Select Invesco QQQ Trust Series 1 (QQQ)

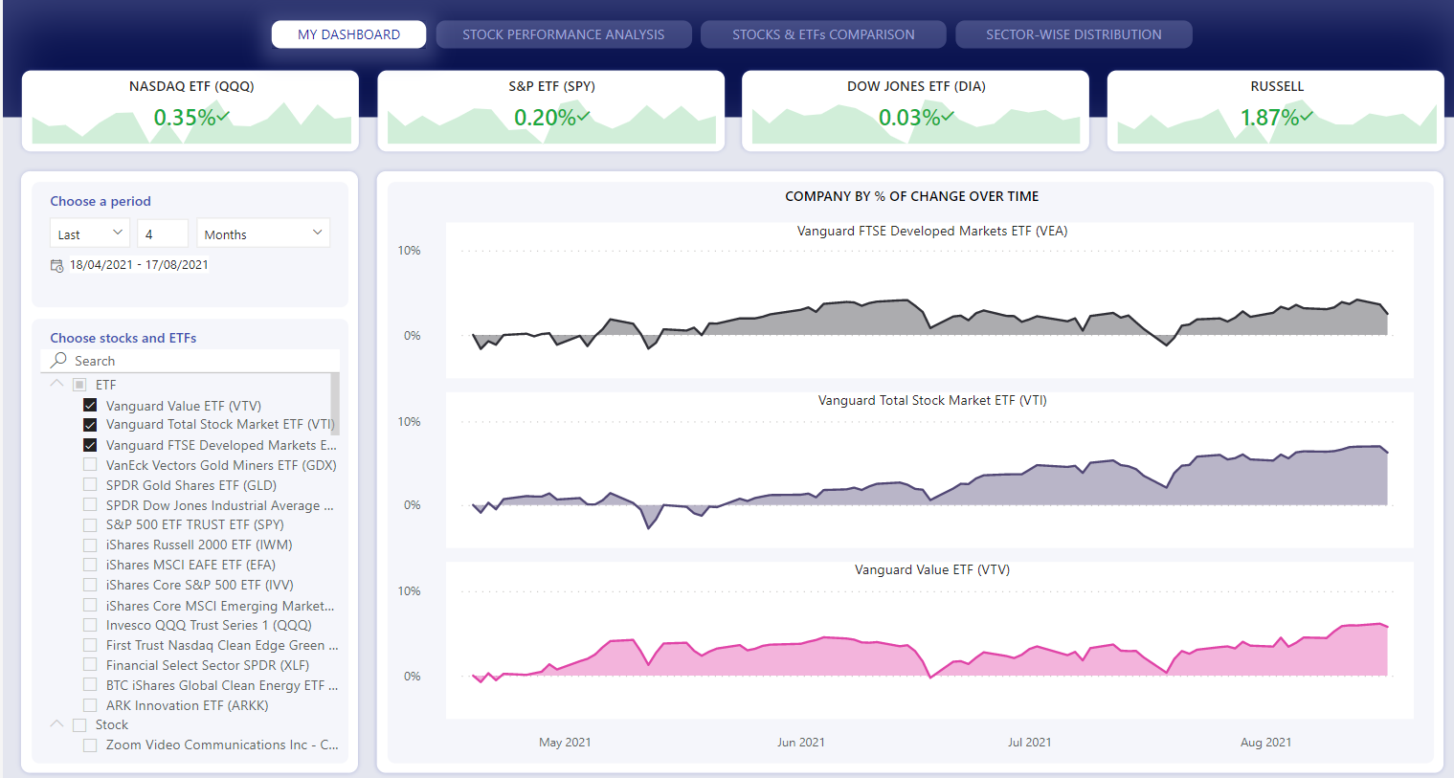coord(90,625)
